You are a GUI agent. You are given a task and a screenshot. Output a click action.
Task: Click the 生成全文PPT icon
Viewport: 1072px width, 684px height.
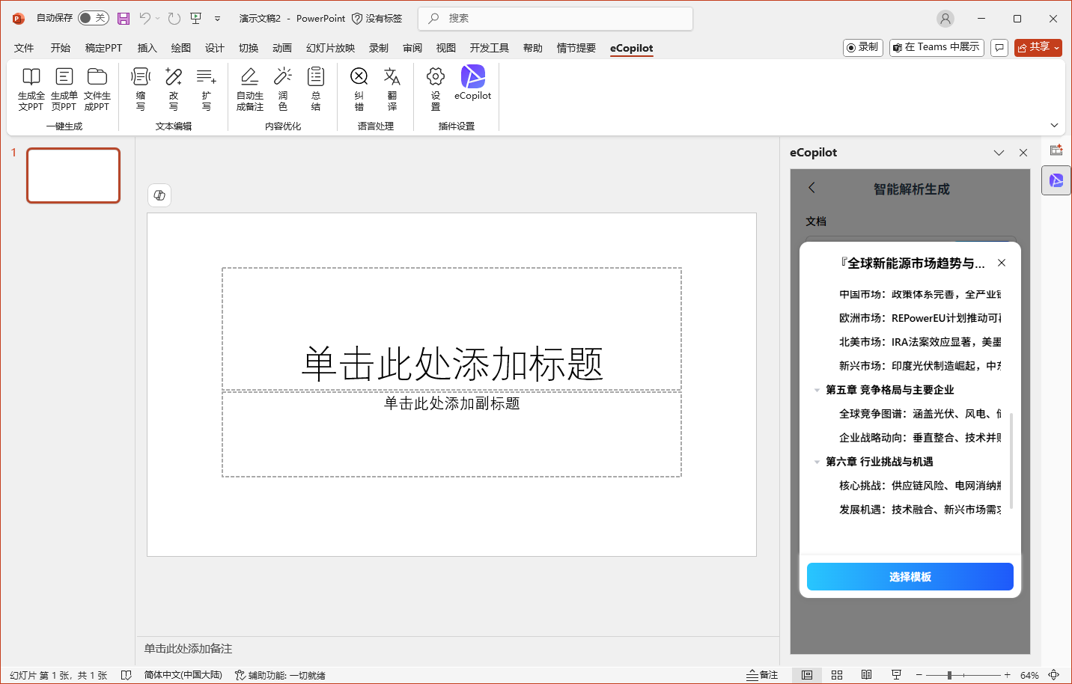pos(31,77)
